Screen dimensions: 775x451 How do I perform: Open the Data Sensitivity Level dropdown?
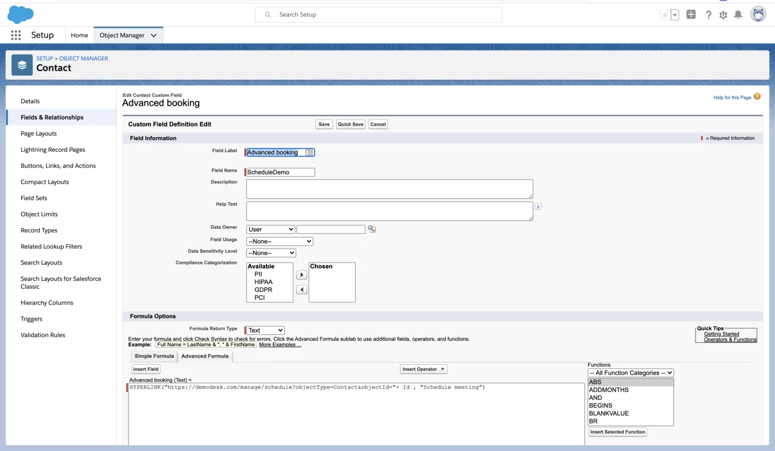click(271, 253)
